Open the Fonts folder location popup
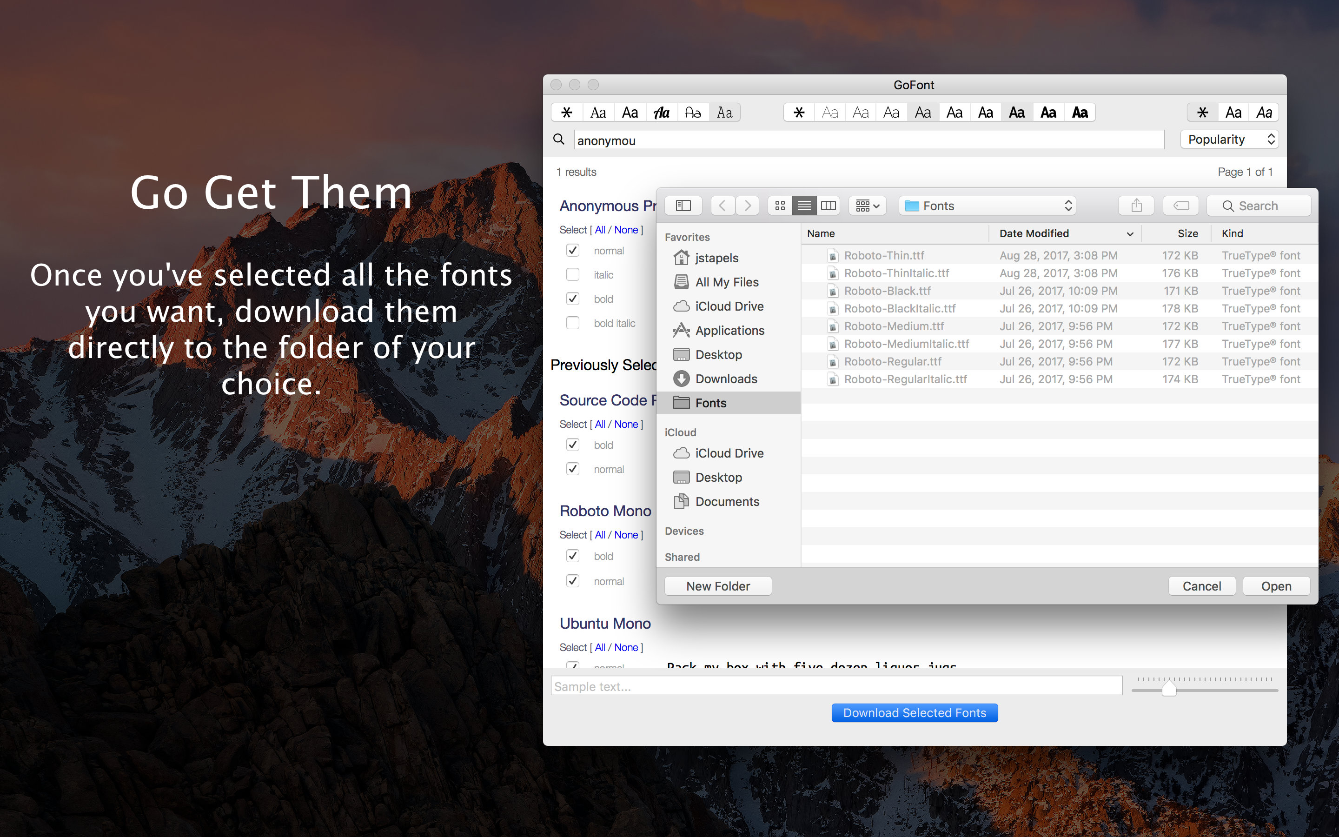 click(988, 206)
